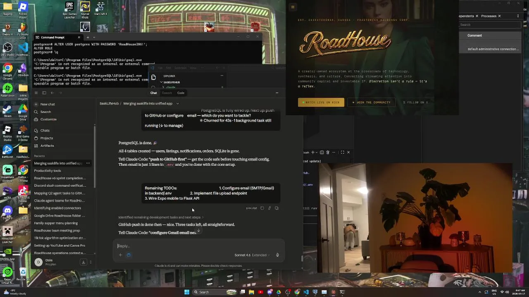Open RoadHouse site hamburger menu

click(x=293, y=7)
